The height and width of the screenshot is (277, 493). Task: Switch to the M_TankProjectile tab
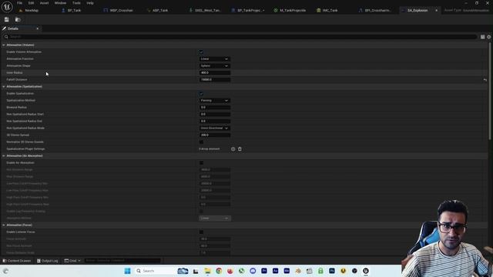293,10
